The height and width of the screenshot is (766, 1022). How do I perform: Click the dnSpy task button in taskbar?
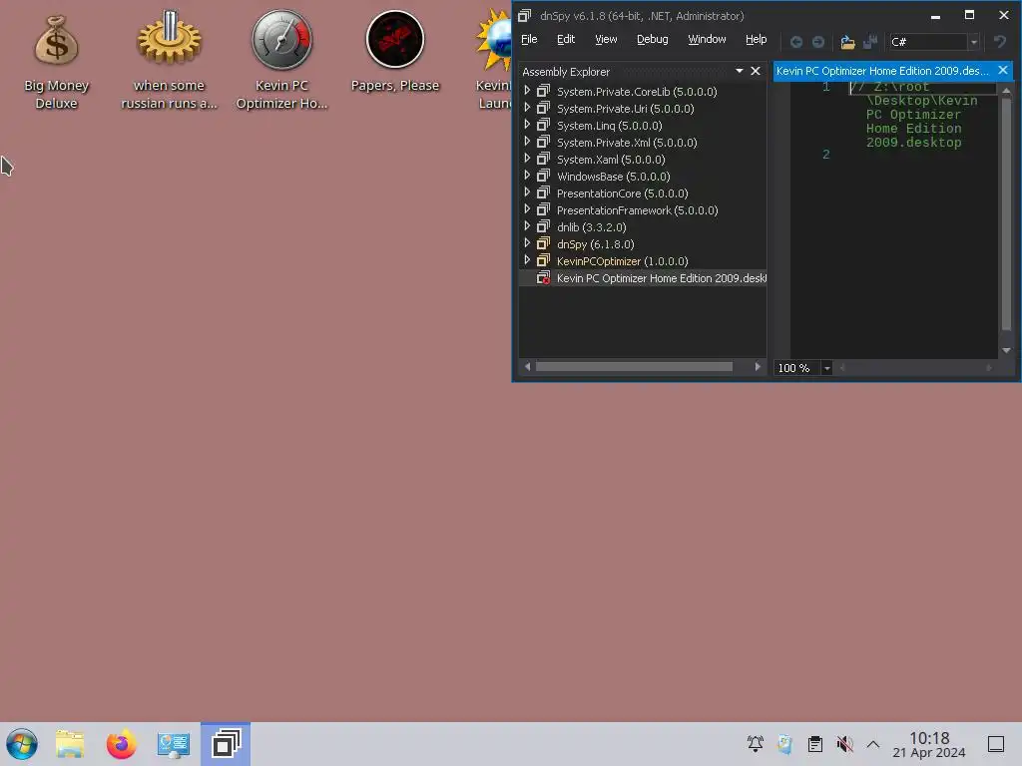pyautogui.click(x=226, y=744)
